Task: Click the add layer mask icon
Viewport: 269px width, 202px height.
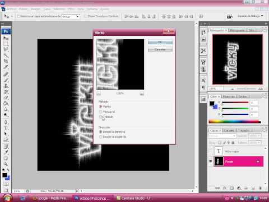Action: click(x=232, y=188)
